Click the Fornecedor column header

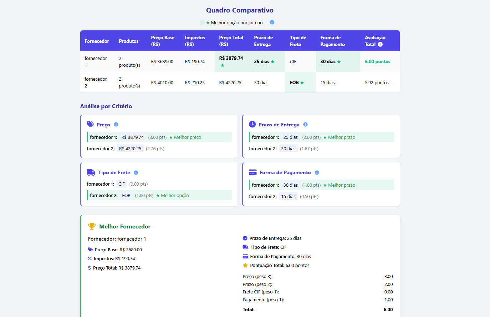(97, 41)
